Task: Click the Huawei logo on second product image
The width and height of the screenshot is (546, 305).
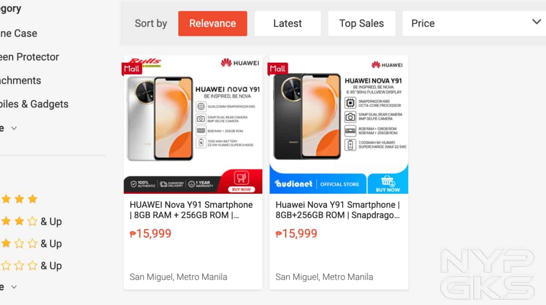Action: pos(387,65)
